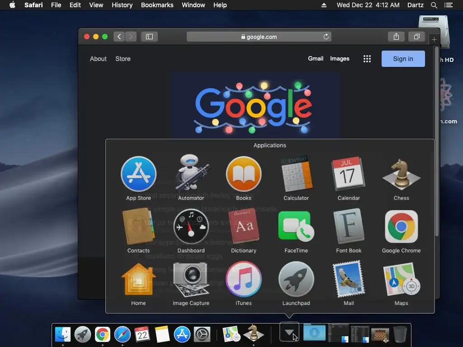Screen dimensions: 463x347
Task: Open Font Book app icon
Action: 349,227
